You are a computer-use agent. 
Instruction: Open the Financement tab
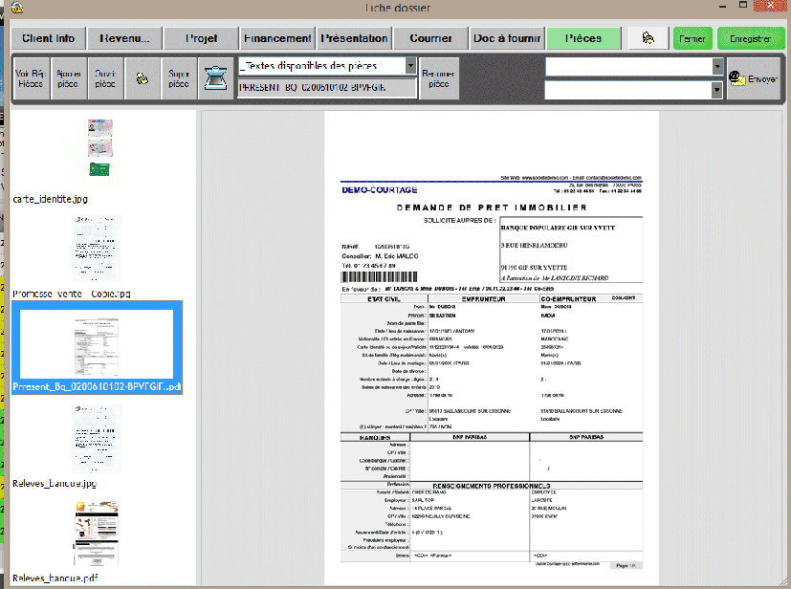coord(277,38)
